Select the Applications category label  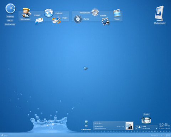click(x=10, y=24)
